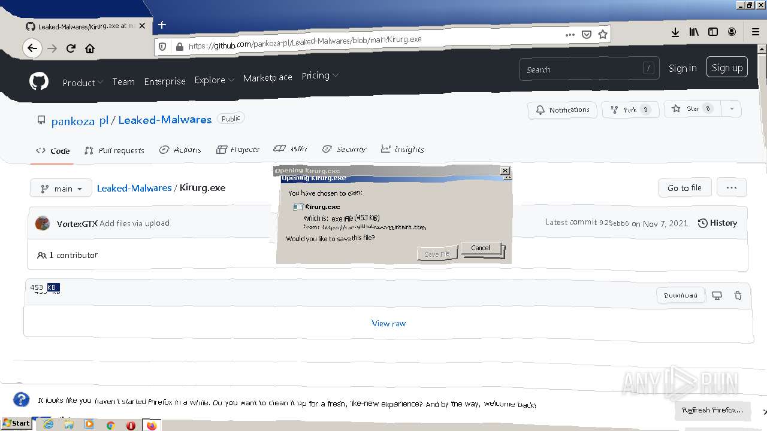The width and height of the screenshot is (767, 431).
Task: Click the browser Back arrow button
Action: [x=32, y=48]
